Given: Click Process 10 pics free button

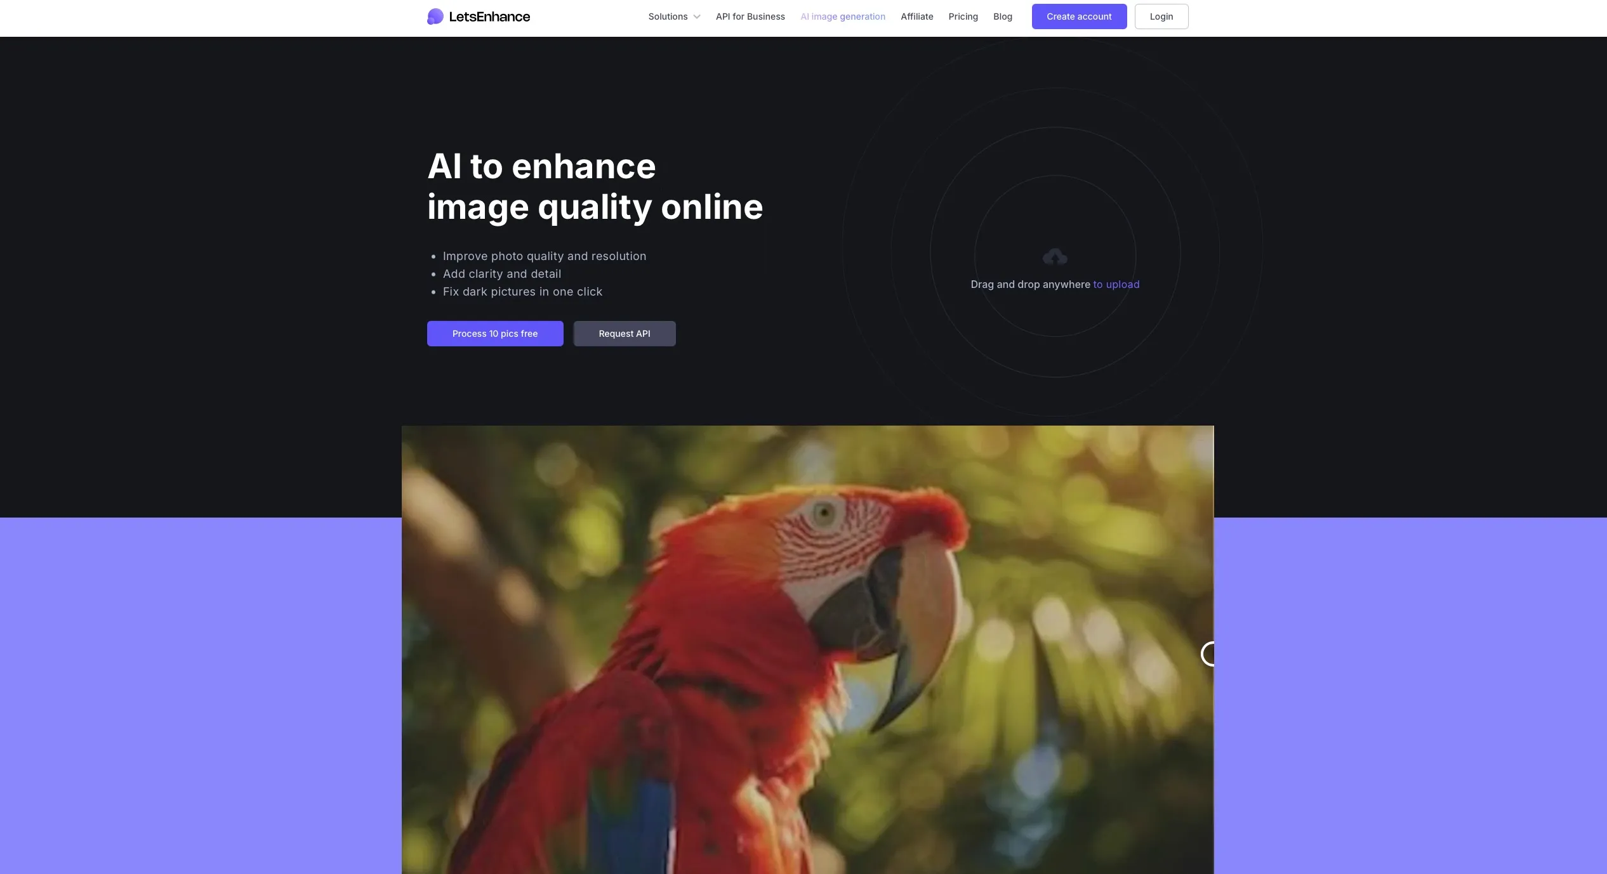Looking at the screenshot, I should click(494, 332).
